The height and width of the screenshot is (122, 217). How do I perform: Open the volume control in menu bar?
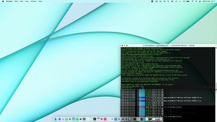tap(160, 1)
